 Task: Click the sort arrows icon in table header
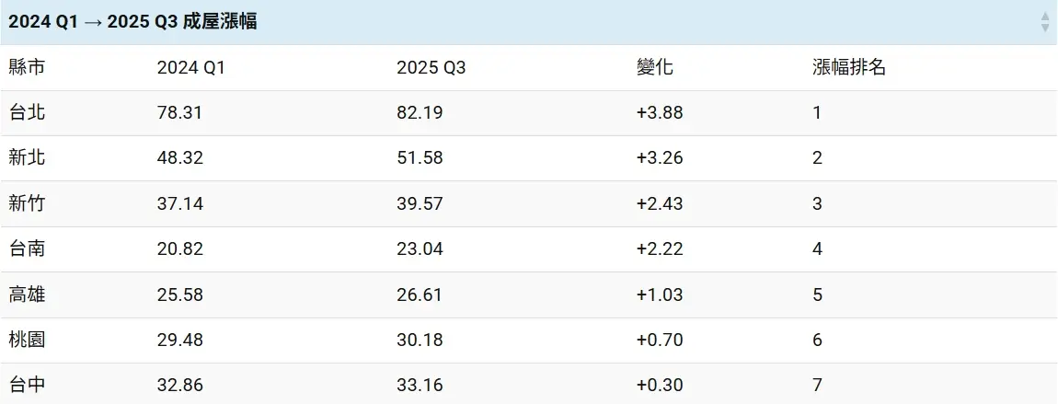coord(1044,22)
